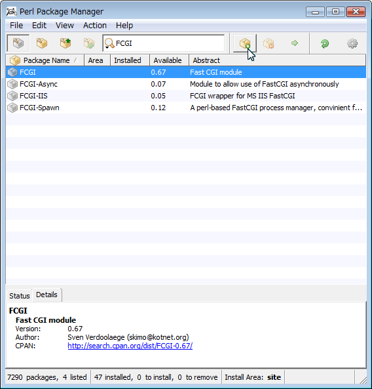Select the FCGI-Async package row
The width and height of the screenshot is (372, 389).
pyautogui.click(x=186, y=84)
